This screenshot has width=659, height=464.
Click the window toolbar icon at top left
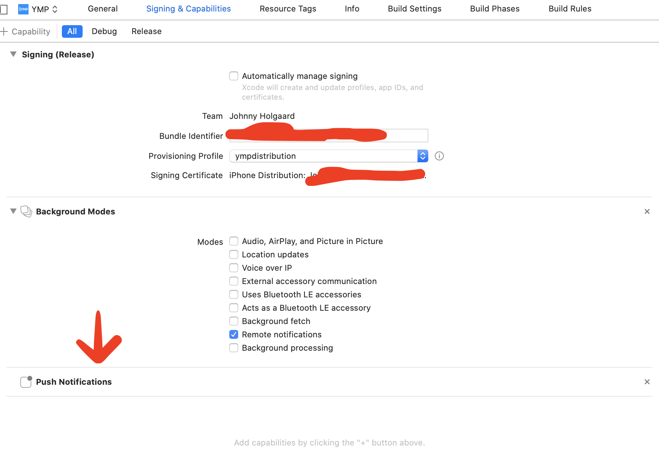pyautogui.click(x=4, y=9)
